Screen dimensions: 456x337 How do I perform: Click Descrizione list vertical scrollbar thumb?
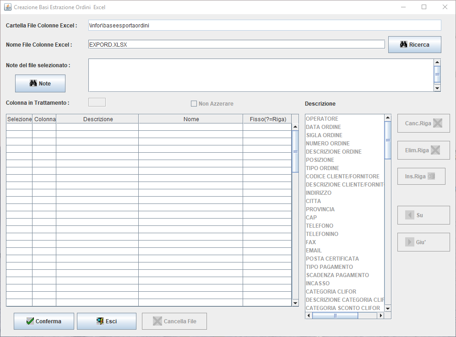coord(388,140)
